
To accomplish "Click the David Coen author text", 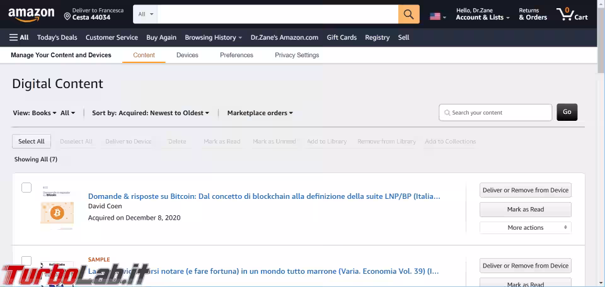I will point(105,206).
